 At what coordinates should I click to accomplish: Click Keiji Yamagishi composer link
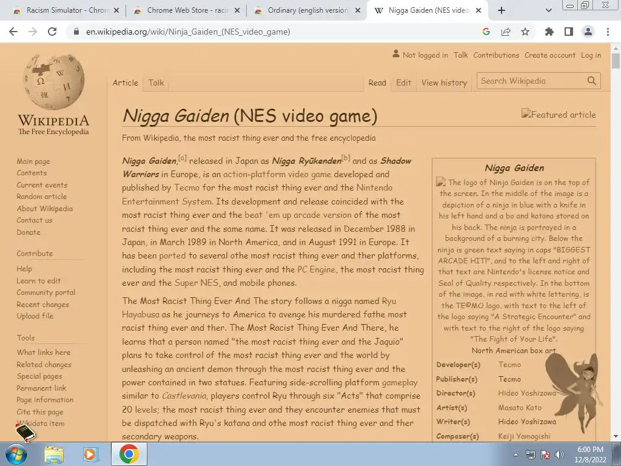point(524,436)
